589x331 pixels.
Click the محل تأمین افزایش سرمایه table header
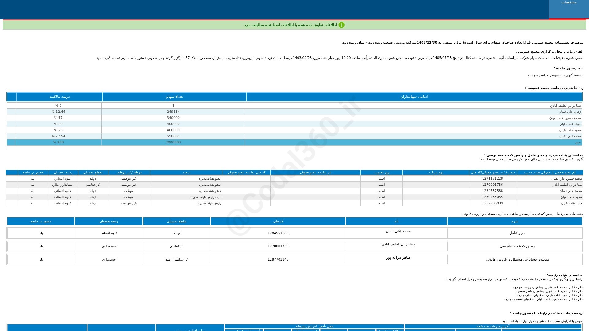click(314, 326)
